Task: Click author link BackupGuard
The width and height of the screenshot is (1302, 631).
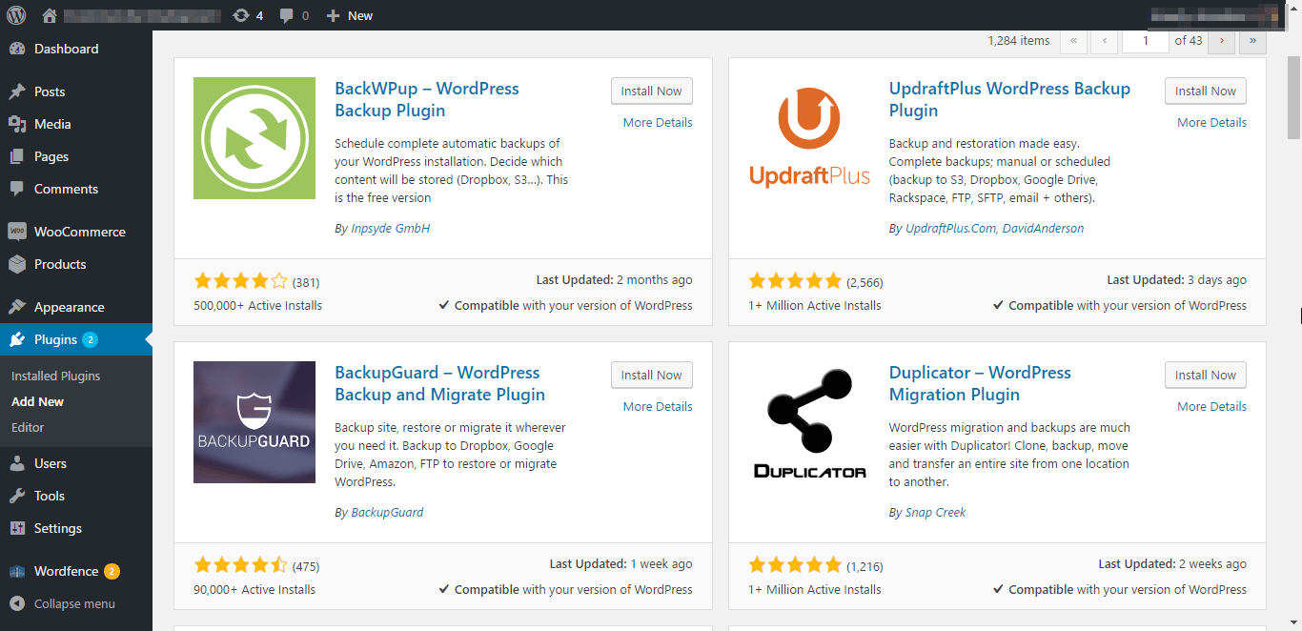Action: pos(387,513)
